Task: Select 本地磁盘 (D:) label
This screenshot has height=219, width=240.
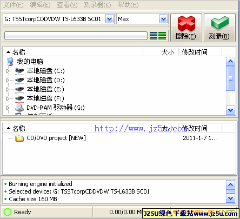Action: [45, 80]
